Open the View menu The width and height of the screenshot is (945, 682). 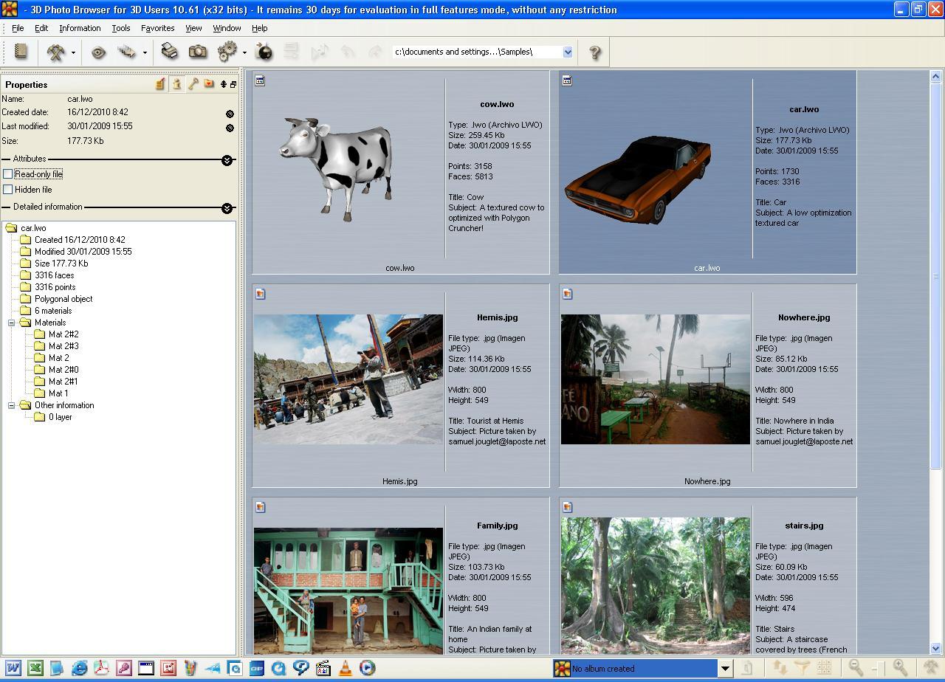tap(193, 28)
